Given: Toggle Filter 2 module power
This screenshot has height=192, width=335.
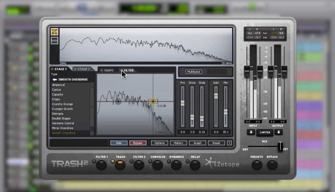Looking at the screenshot, I should coord(132,161).
